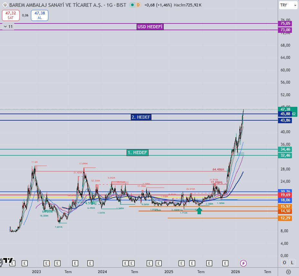Click the Hacim 725,92 K volume text
The width and height of the screenshot is (299, 276).
click(188, 5)
